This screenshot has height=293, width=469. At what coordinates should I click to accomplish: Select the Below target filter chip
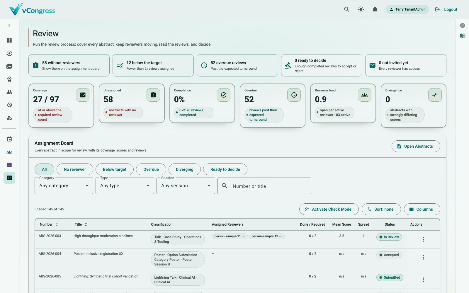pos(115,169)
